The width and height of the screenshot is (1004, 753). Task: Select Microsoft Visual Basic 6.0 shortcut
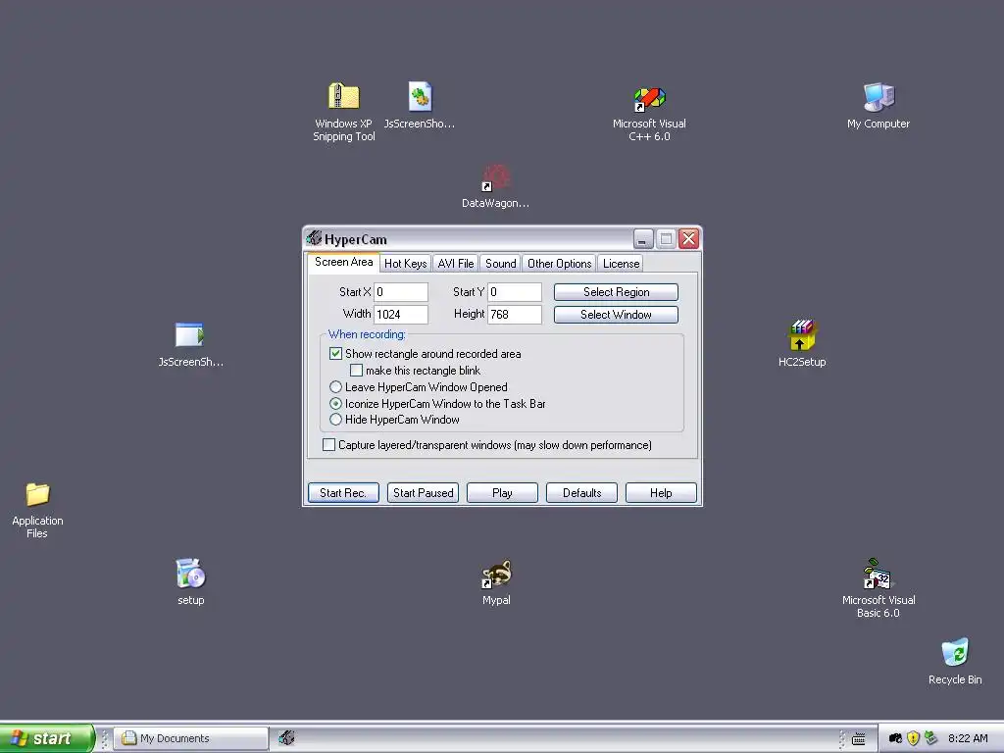click(878, 574)
